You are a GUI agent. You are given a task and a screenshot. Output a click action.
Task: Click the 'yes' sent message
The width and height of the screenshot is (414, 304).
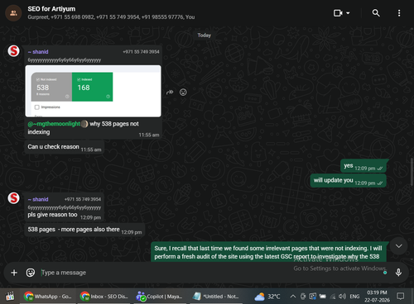tap(363, 166)
